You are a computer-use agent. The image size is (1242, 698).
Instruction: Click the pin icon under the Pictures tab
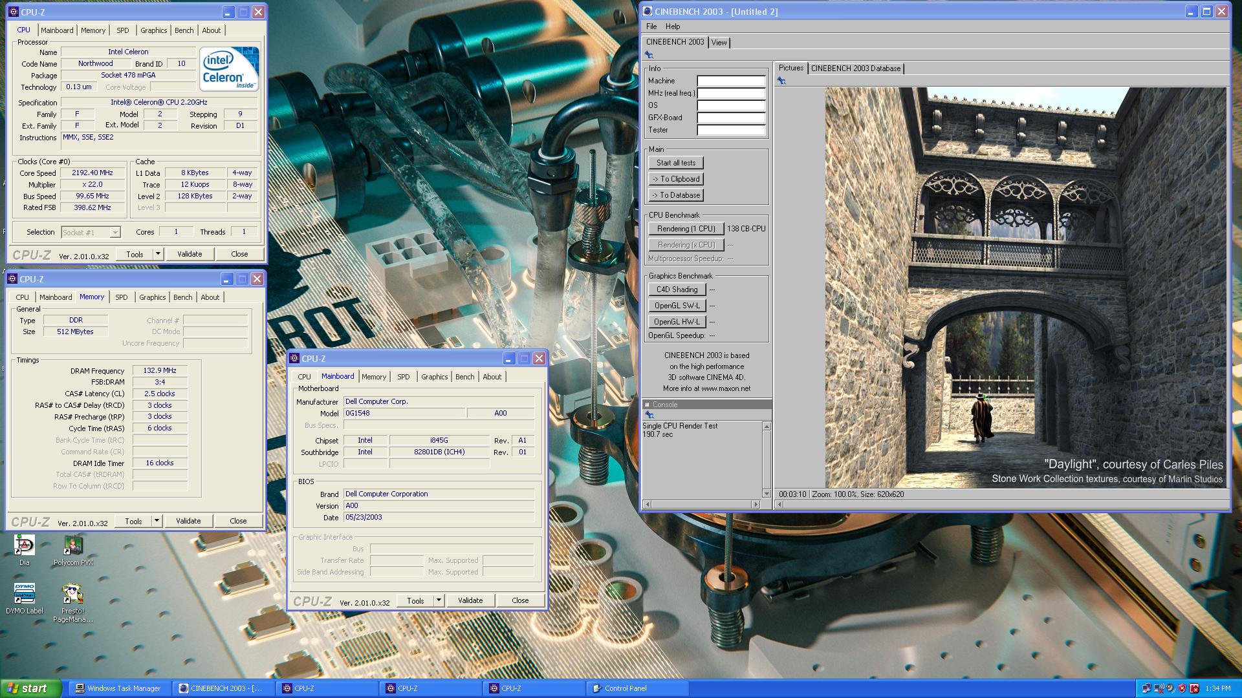(x=781, y=81)
